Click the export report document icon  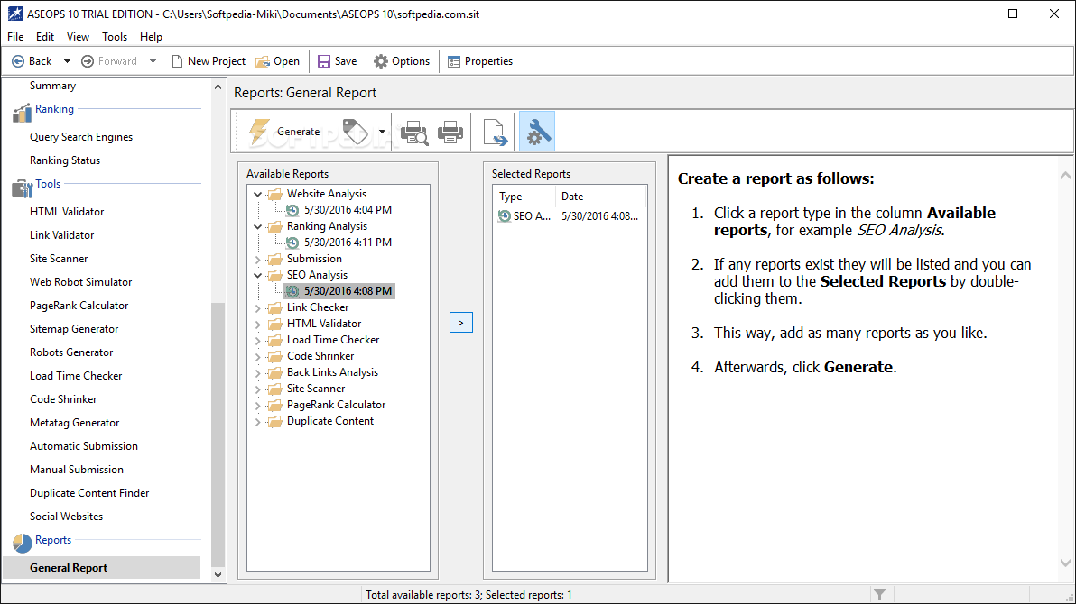click(495, 132)
